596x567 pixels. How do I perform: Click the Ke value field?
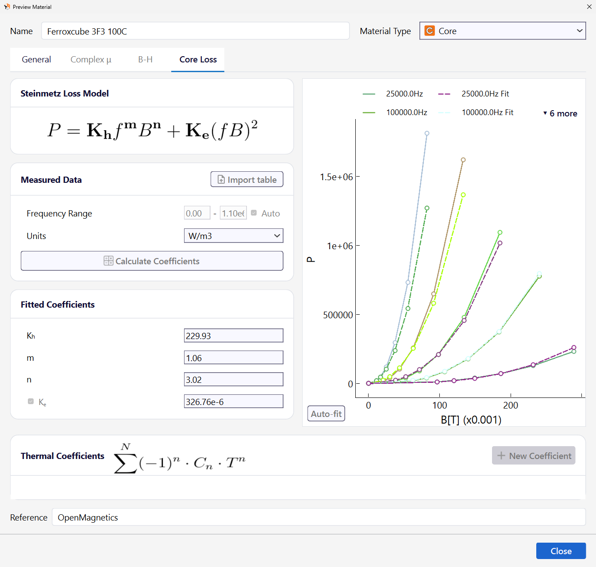[x=234, y=401]
